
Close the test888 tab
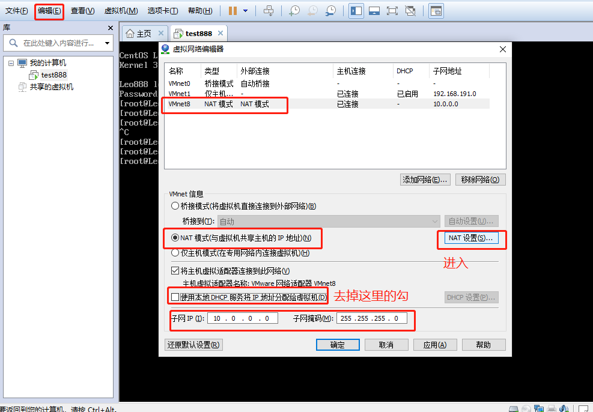click(x=220, y=33)
